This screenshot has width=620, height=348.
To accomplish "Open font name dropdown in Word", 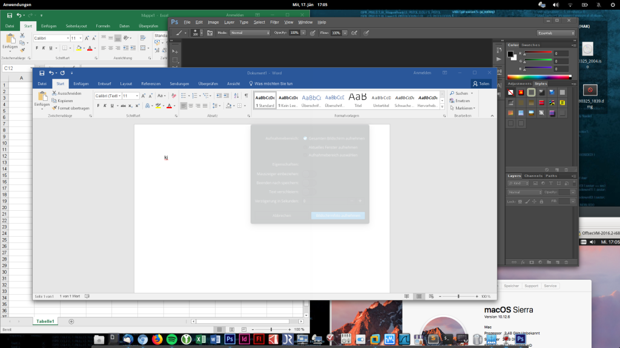I will (119, 96).
